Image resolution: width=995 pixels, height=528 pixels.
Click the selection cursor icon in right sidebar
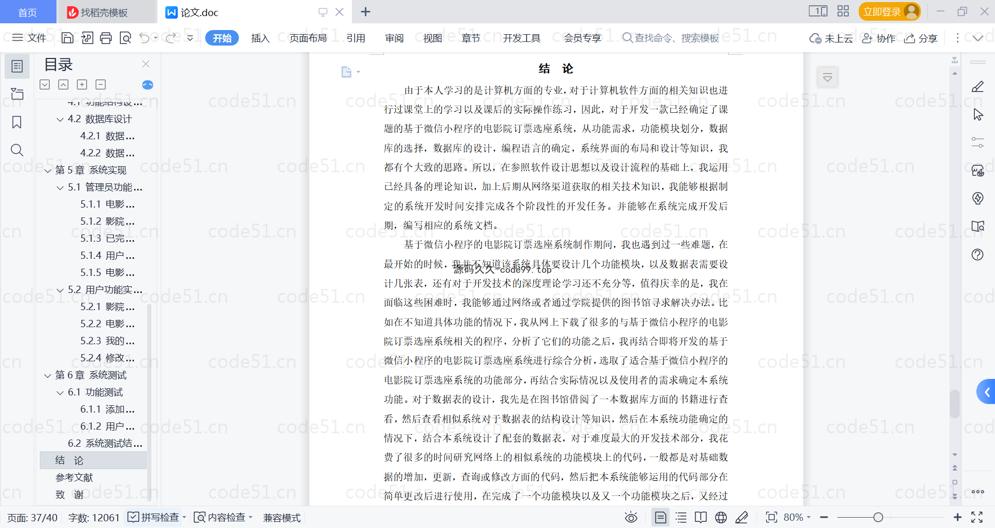978,114
